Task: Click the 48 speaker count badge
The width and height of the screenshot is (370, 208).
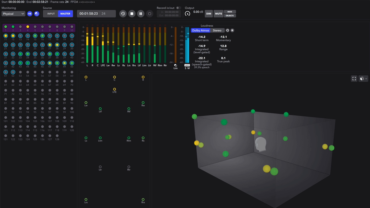Action: click(x=30, y=14)
